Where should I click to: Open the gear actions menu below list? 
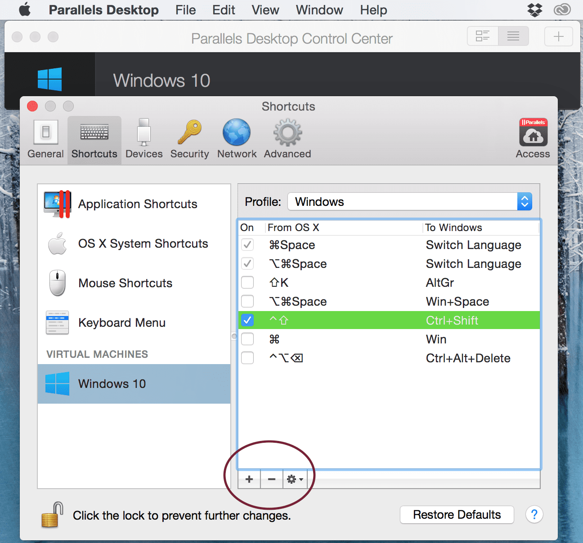(295, 479)
